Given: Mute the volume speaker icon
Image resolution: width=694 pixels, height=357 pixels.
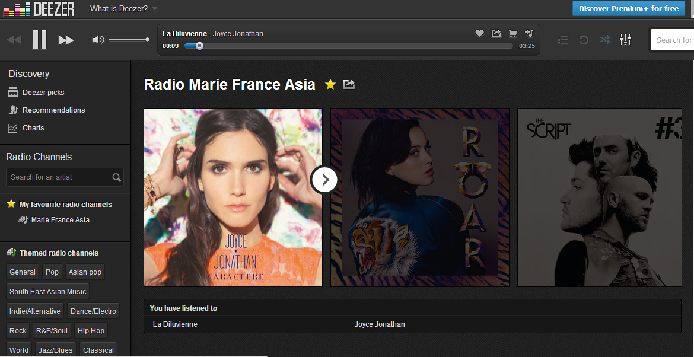Looking at the screenshot, I should pyautogui.click(x=98, y=40).
